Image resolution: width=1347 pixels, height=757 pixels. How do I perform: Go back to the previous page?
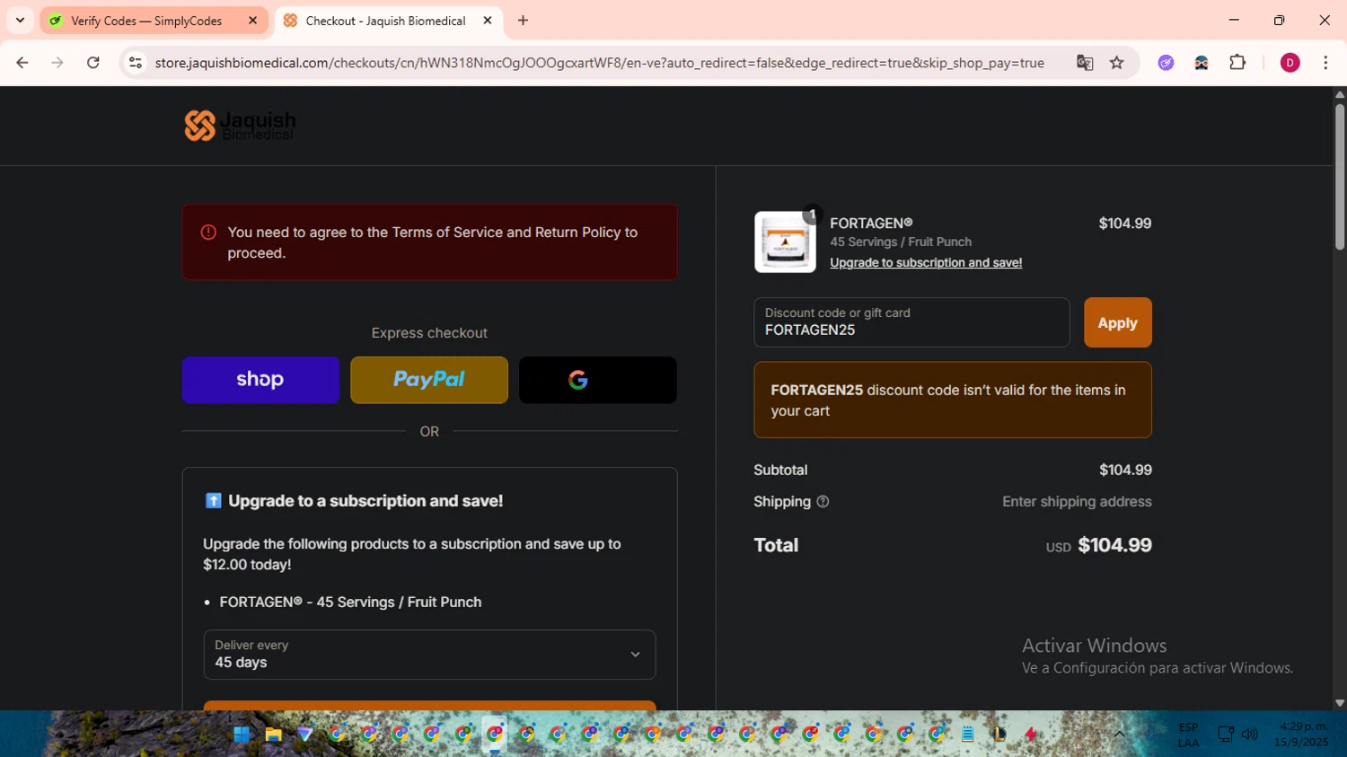22,63
